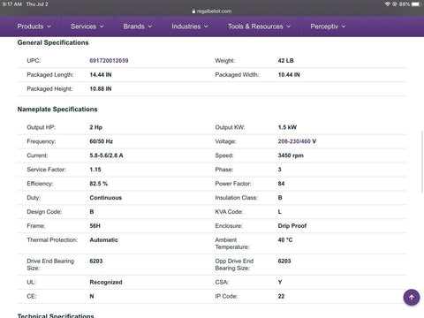Select the speed value 3450 rpm
424x318 pixels.
pos(291,155)
